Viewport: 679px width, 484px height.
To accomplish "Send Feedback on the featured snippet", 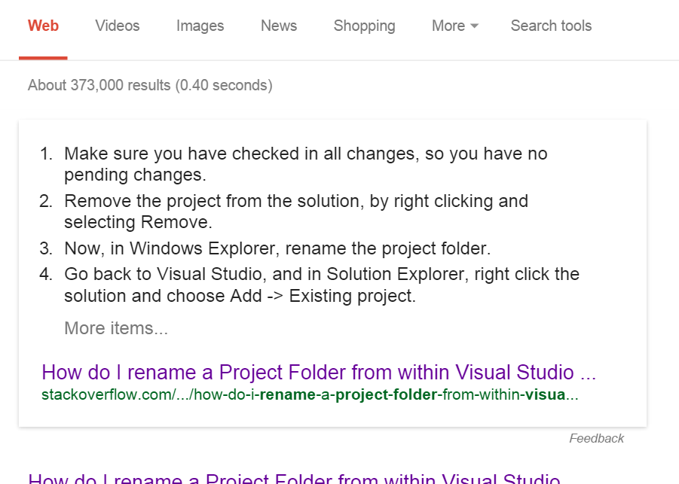I will coord(596,438).
